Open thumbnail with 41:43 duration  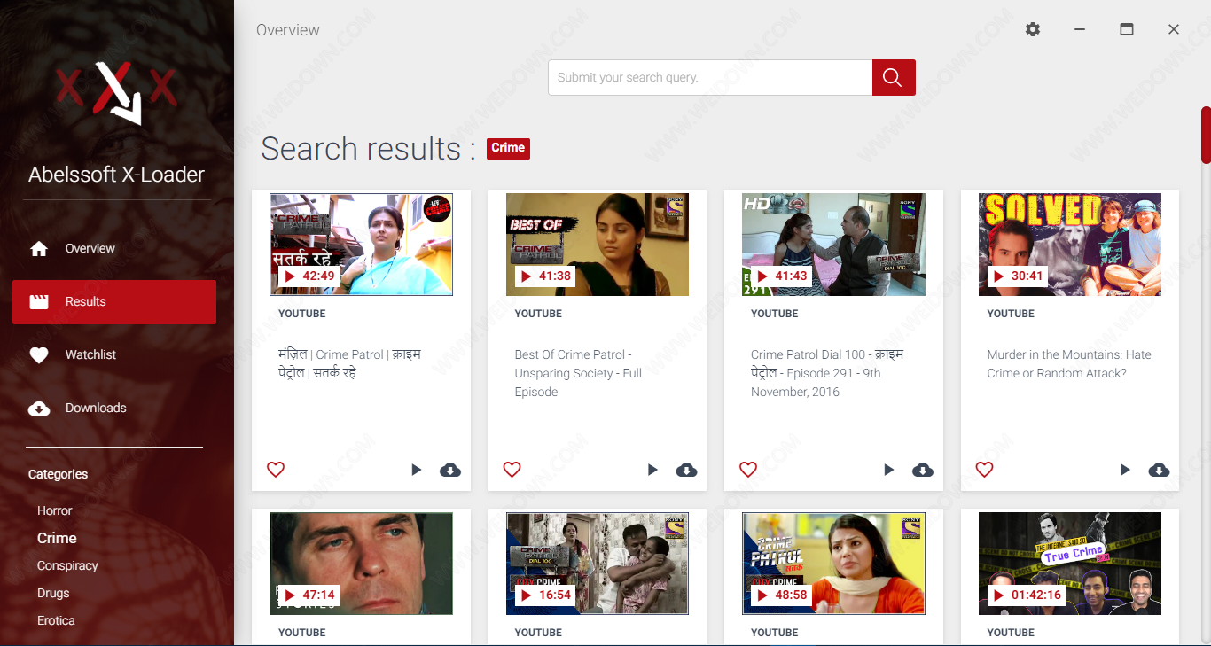point(833,245)
